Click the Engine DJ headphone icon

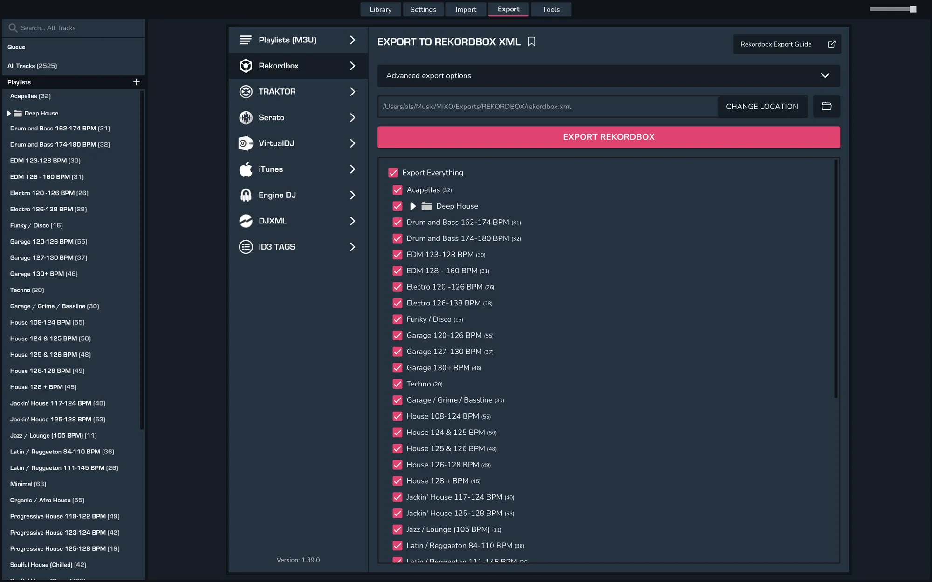point(246,195)
